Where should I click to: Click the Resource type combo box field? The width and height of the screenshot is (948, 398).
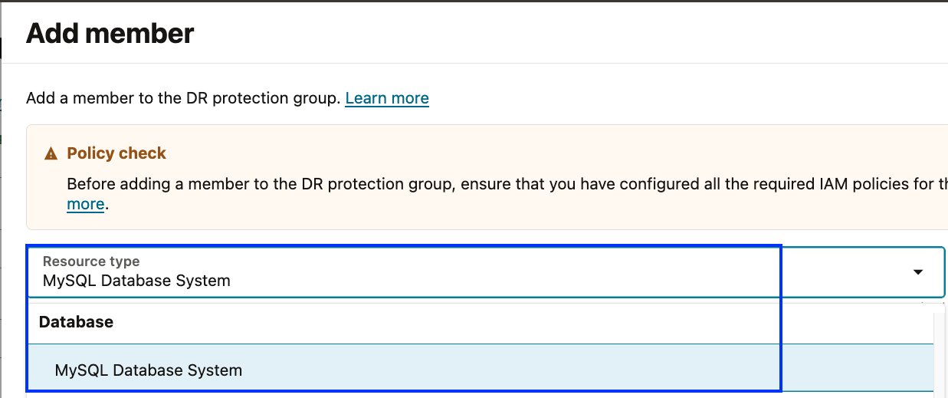coord(460,272)
